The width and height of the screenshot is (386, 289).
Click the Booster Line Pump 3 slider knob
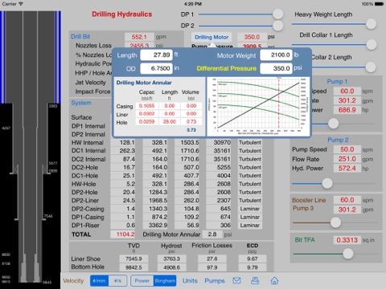pos(335,222)
